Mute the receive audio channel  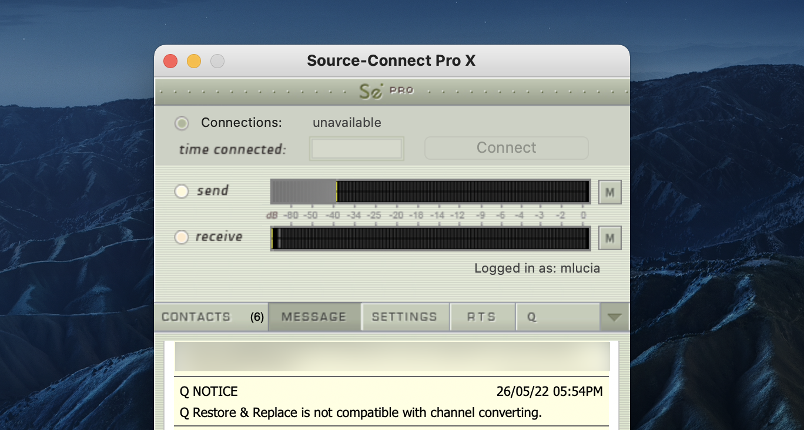(609, 238)
